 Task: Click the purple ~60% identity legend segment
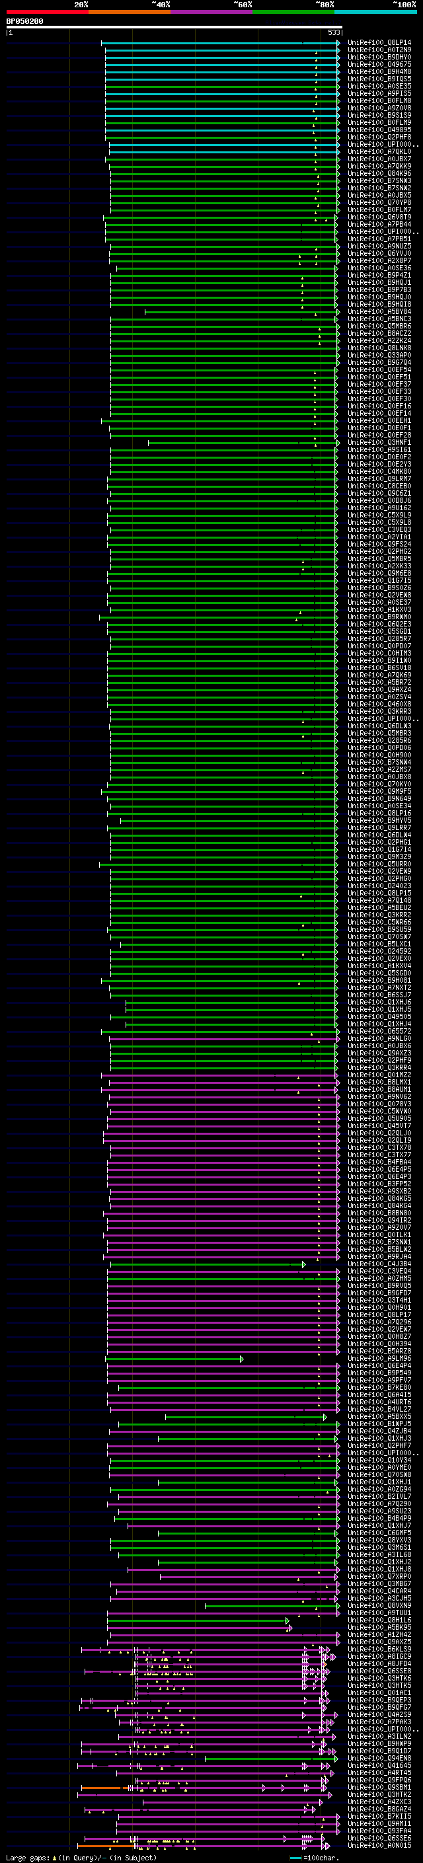pyautogui.click(x=211, y=12)
